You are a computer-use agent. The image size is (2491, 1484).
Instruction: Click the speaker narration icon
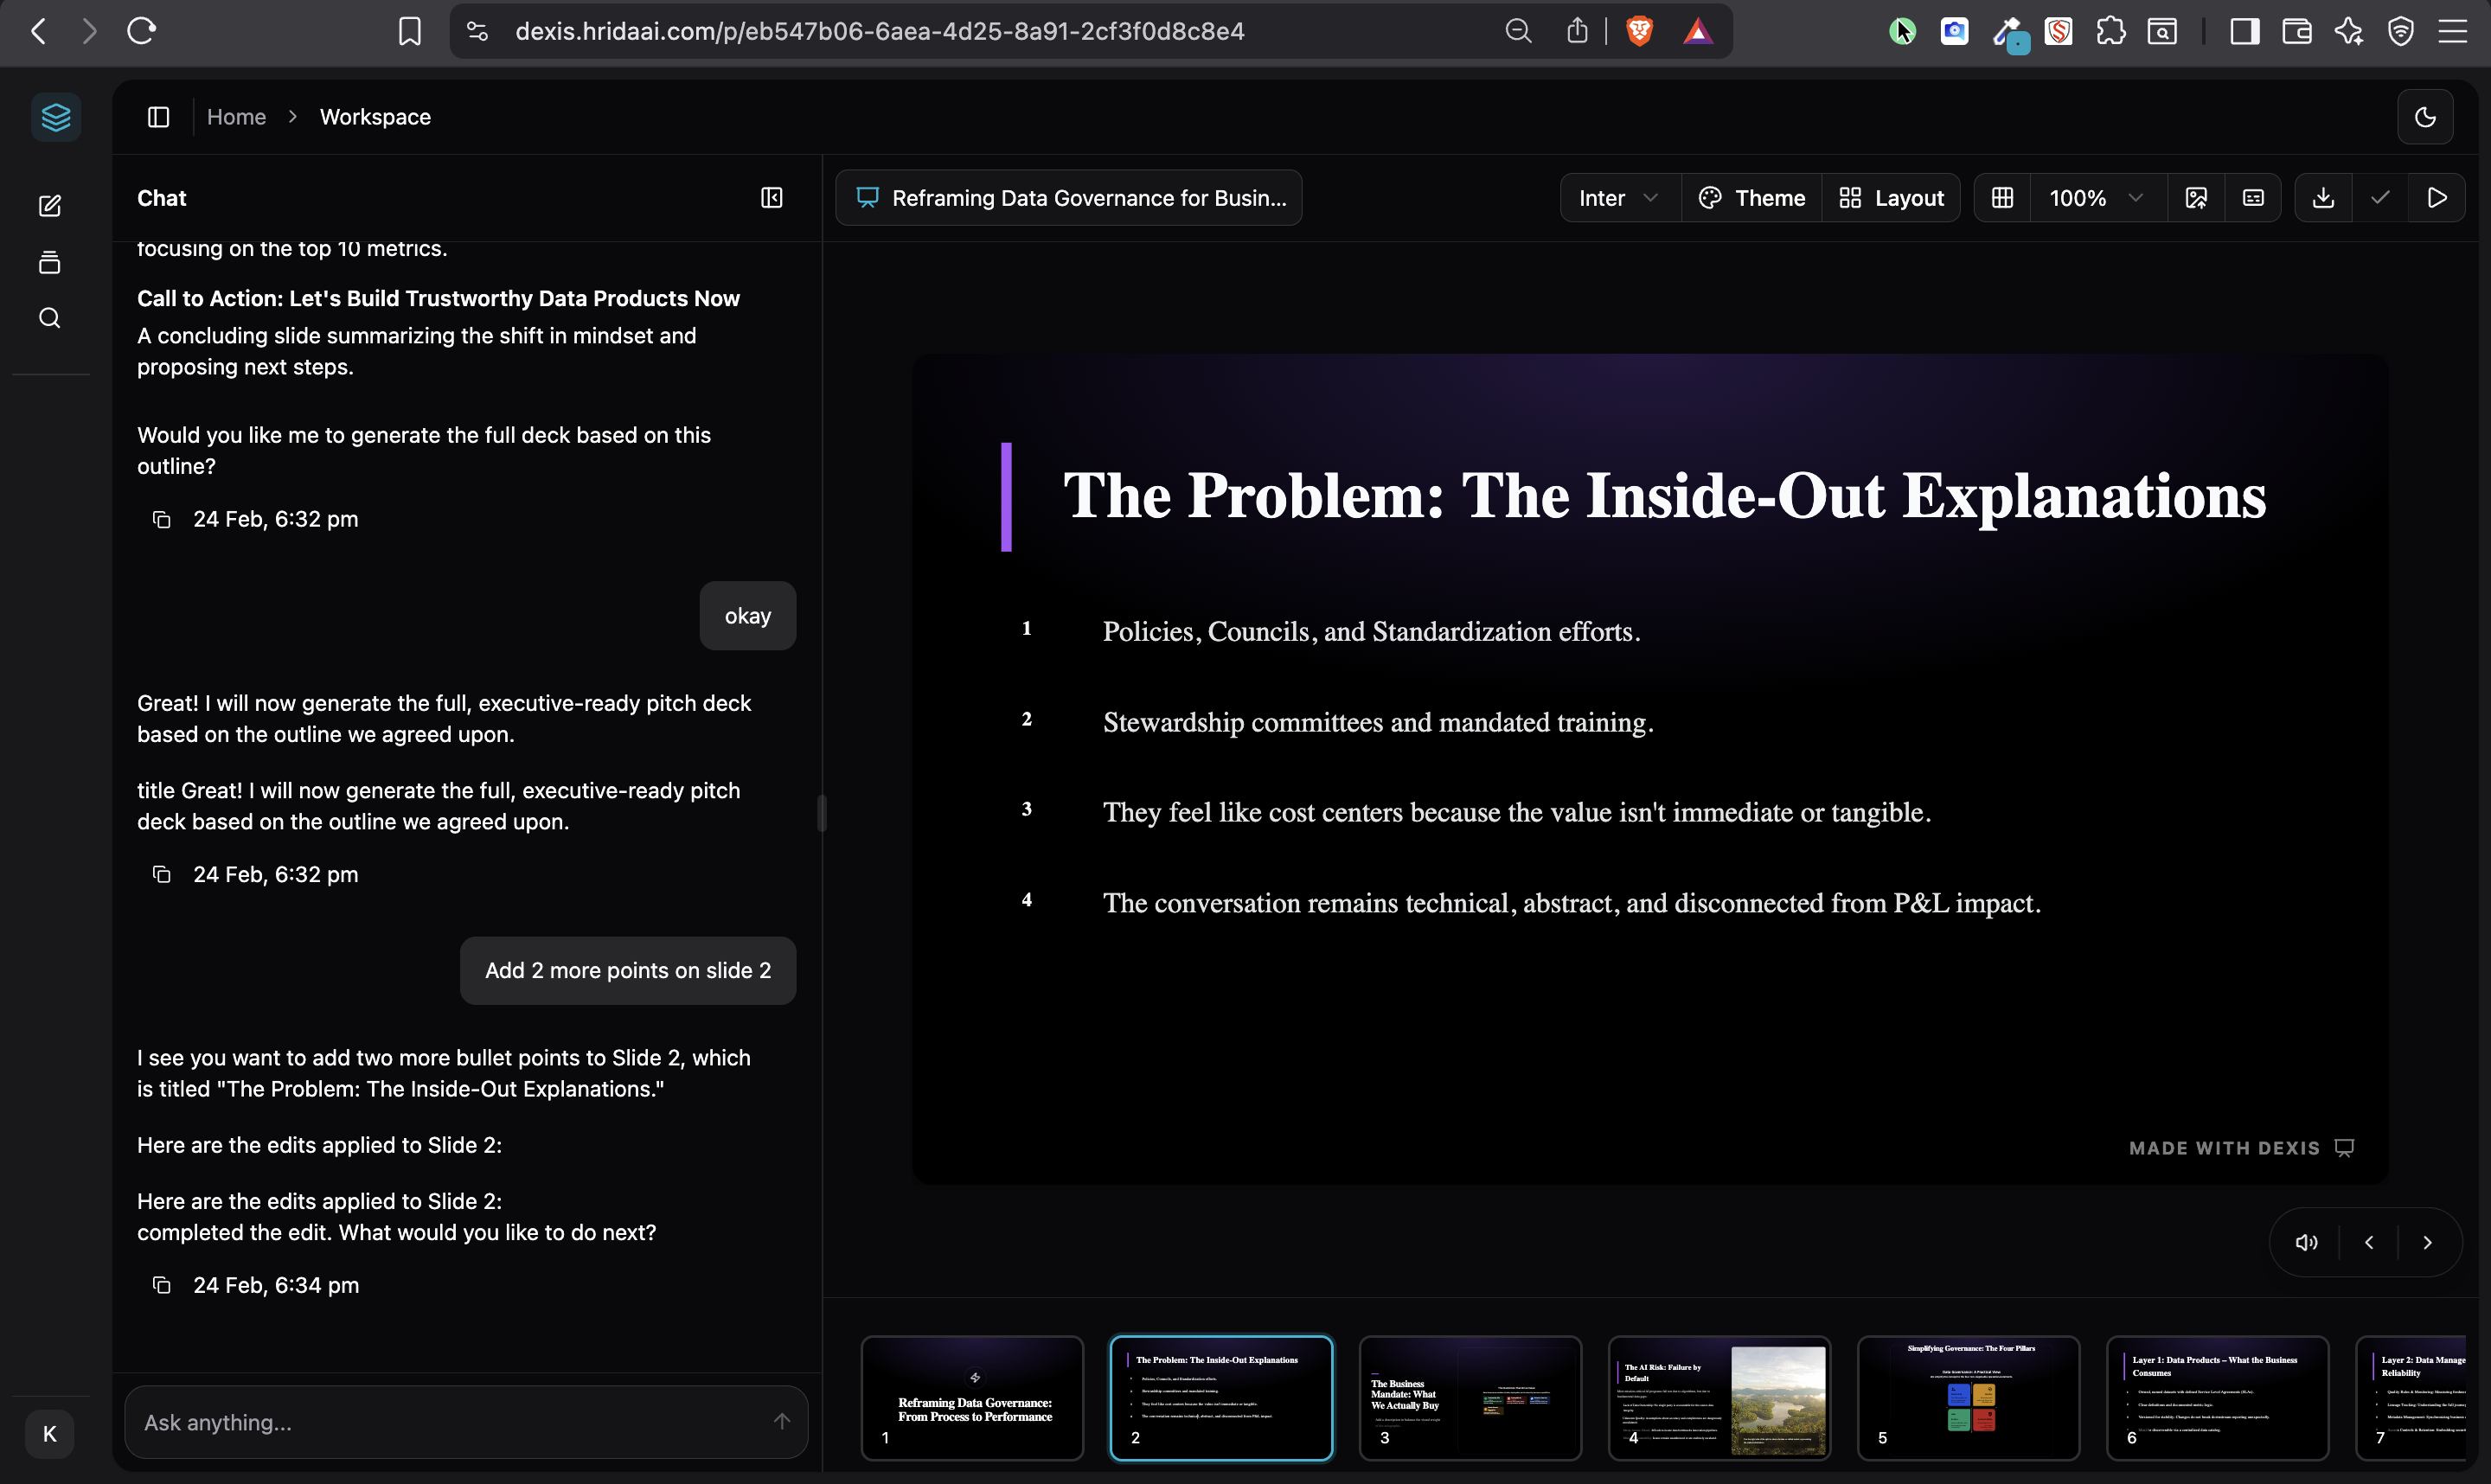click(x=2306, y=1242)
